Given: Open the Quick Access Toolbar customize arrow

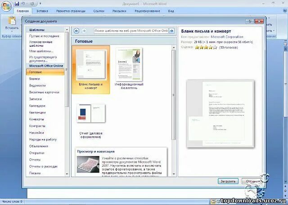Looking at the screenshot, I should 40,4.
